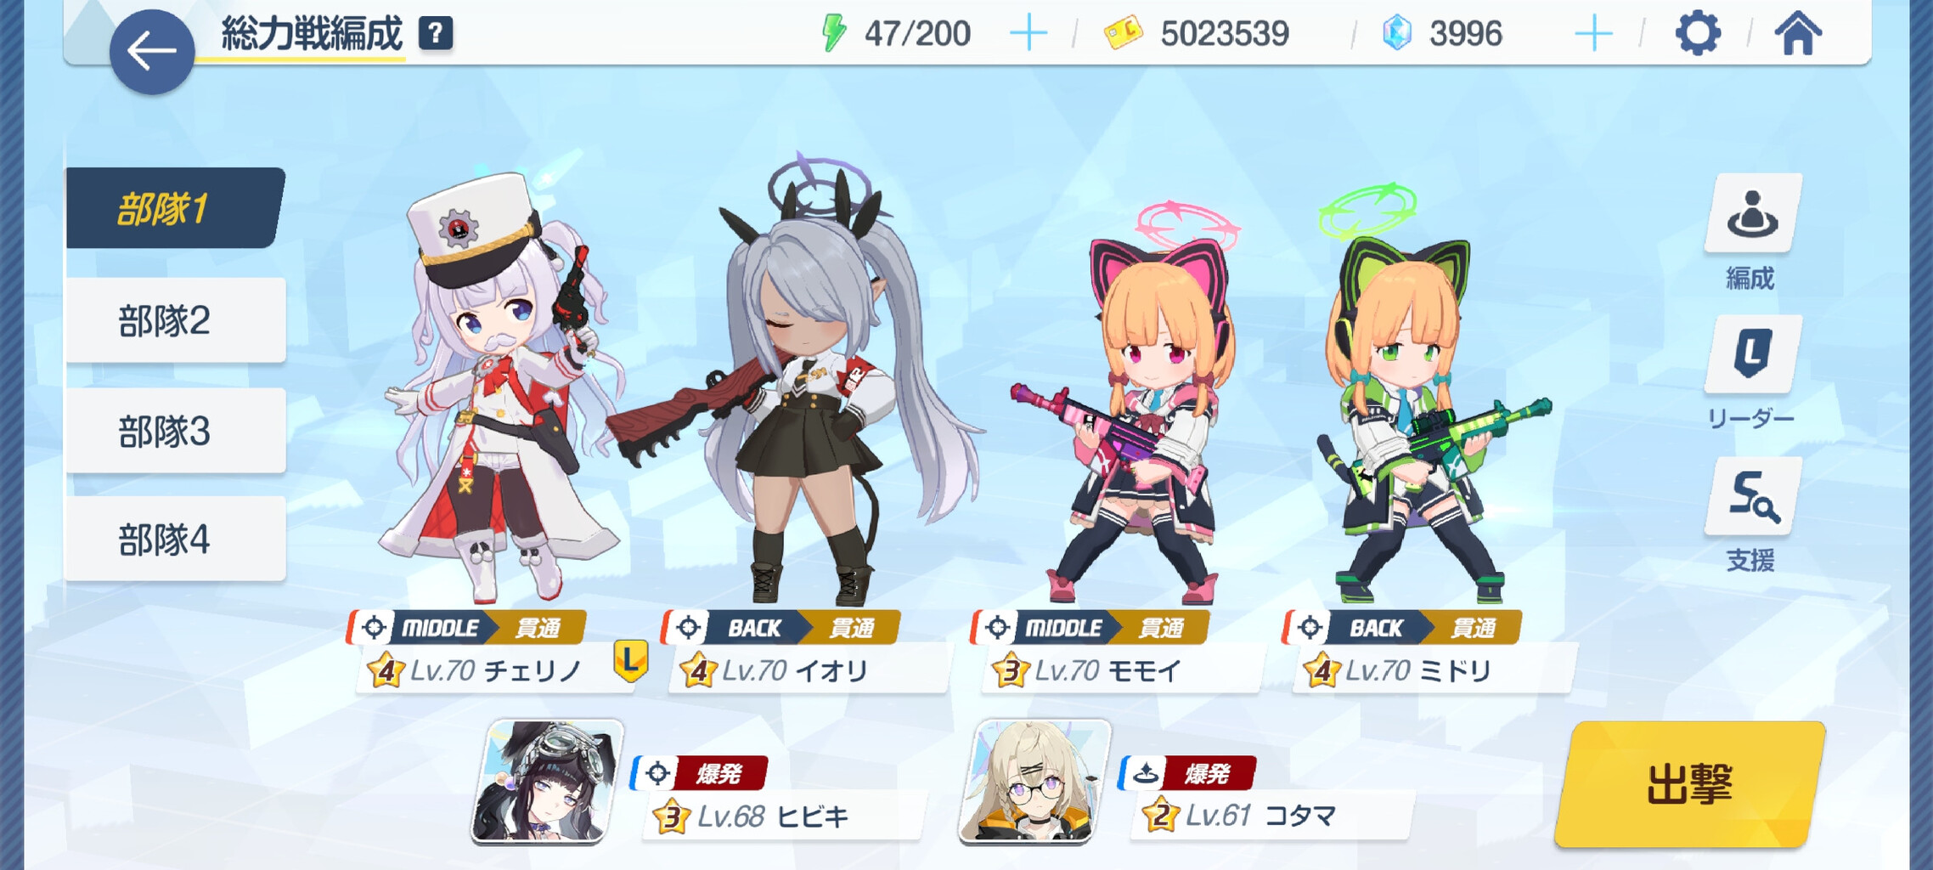This screenshot has height=870, width=1933.
Task: Open the 支援 support search icon
Action: (x=1751, y=496)
